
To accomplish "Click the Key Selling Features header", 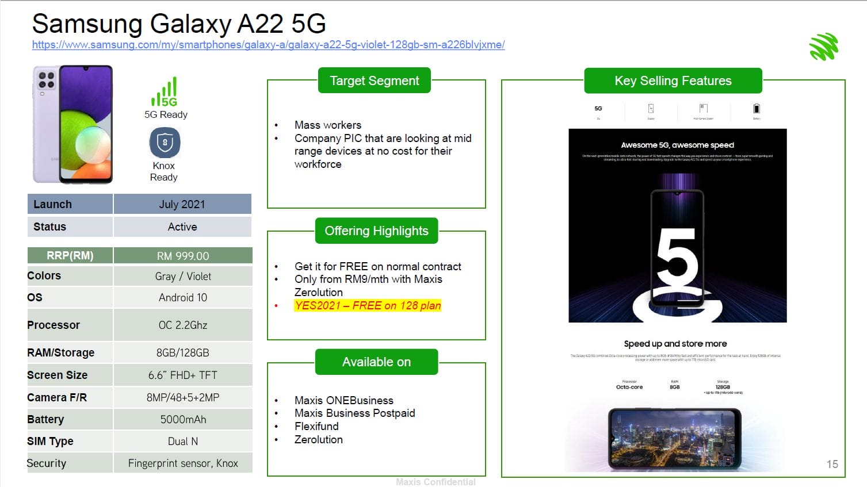I will [673, 80].
